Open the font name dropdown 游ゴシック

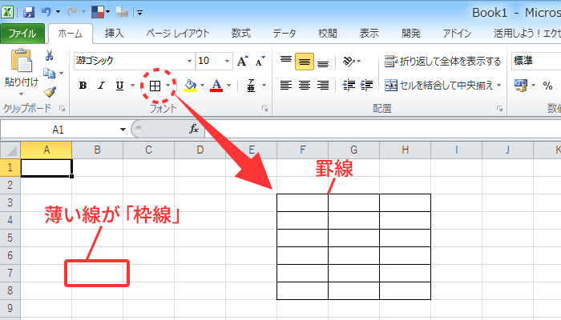[x=190, y=61]
